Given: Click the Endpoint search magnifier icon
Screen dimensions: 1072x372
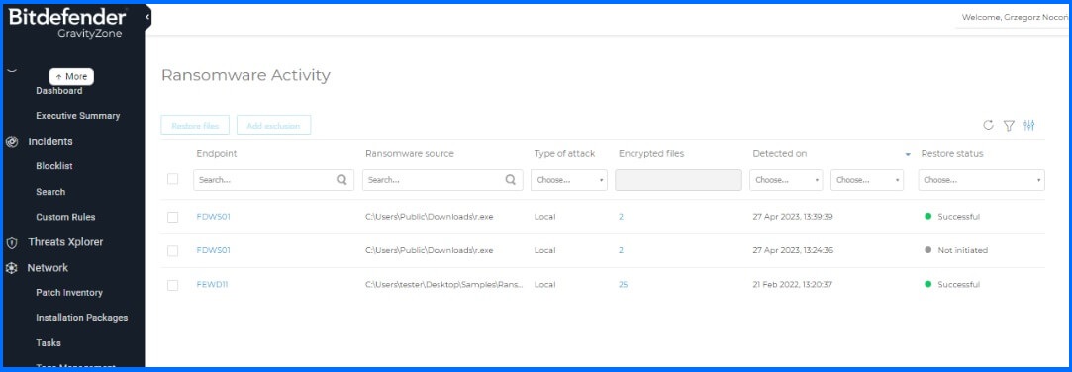Looking at the screenshot, I should (341, 180).
